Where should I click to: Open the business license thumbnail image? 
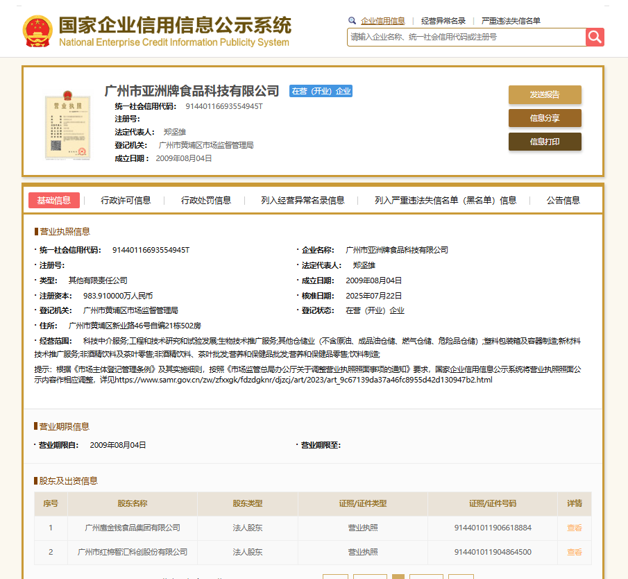[x=68, y=125]
